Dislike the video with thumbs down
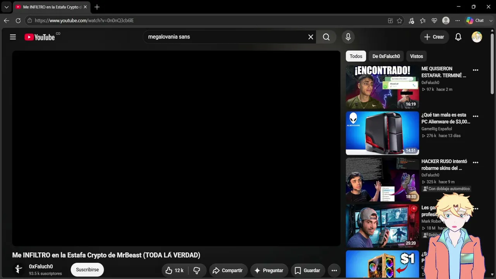The height and width of the screenshot is (279, 496). coord(197,270)
